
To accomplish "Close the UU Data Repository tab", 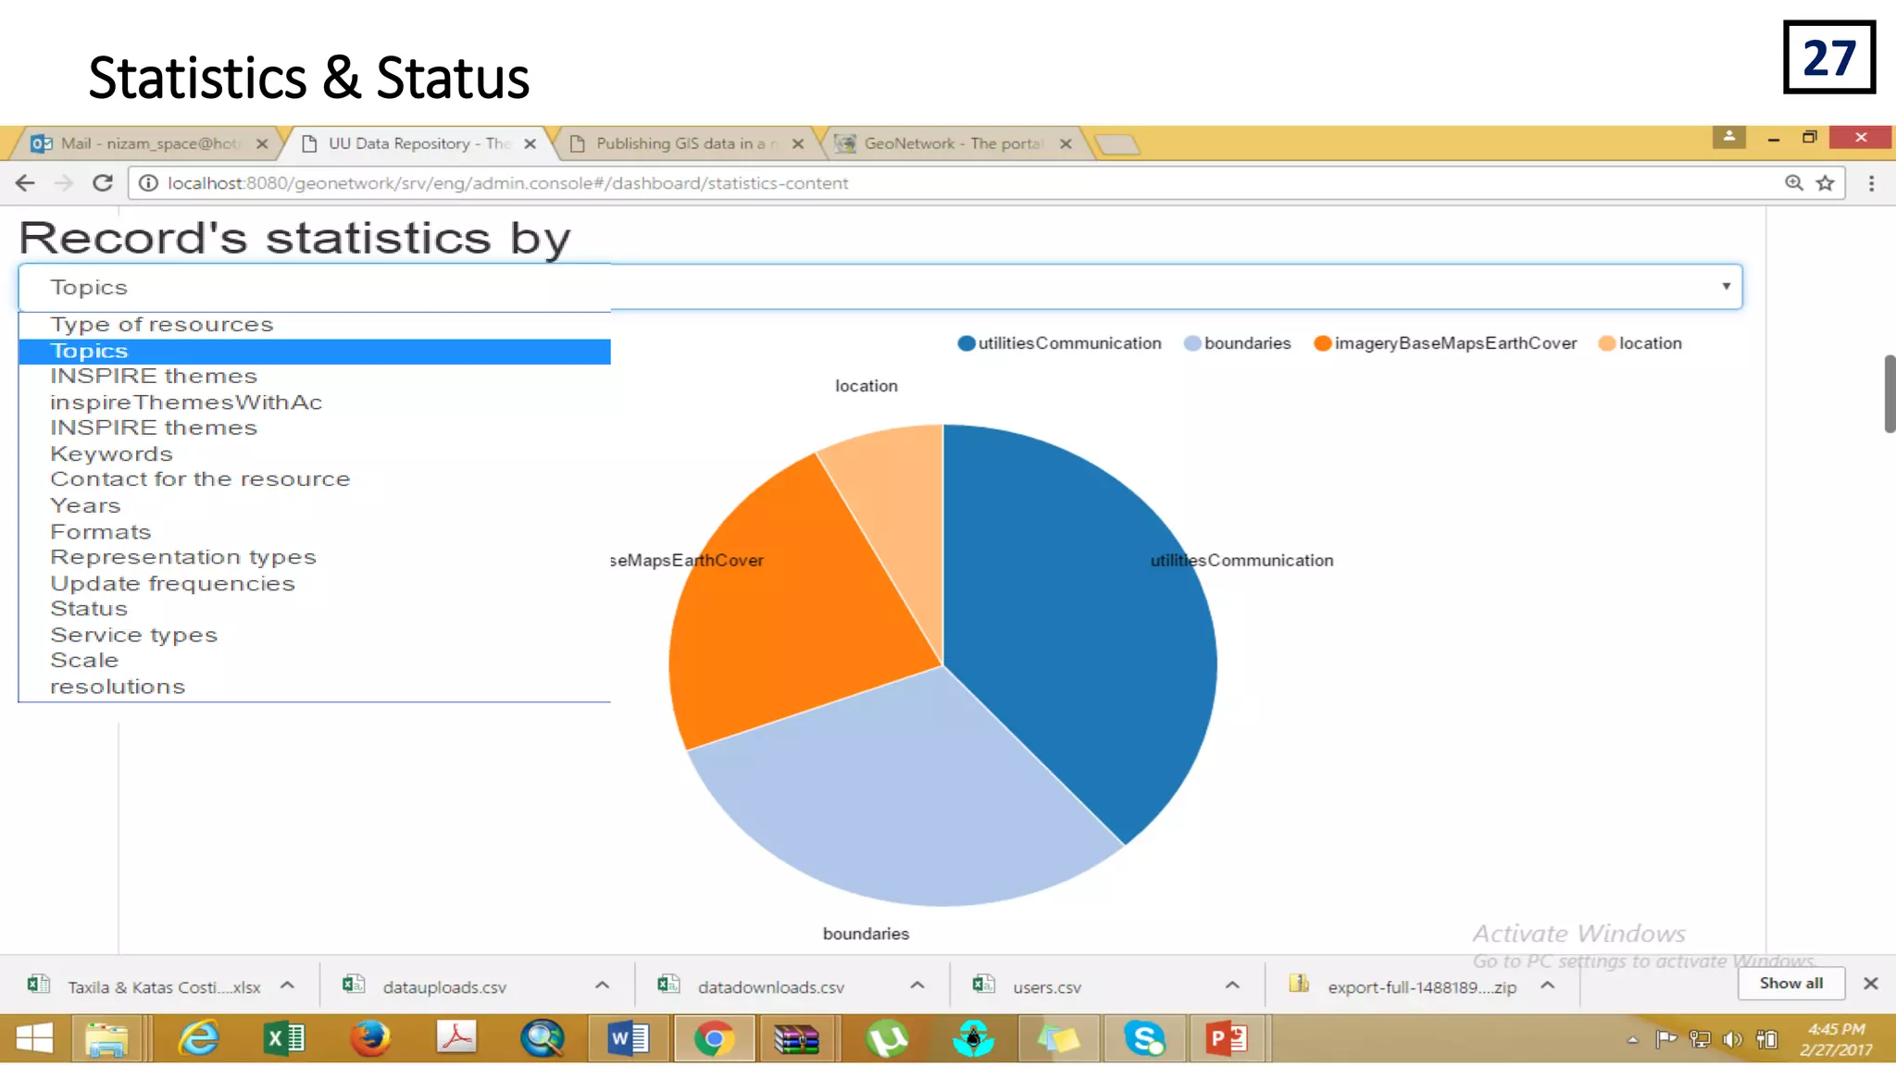I will click(x=530, y=143).
